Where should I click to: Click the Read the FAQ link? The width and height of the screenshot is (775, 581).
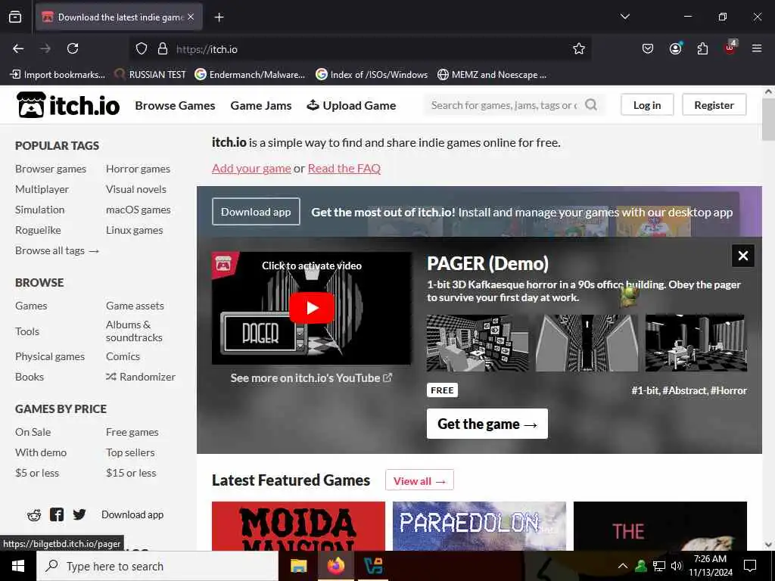pyautogui.click(x=344, y=169)
